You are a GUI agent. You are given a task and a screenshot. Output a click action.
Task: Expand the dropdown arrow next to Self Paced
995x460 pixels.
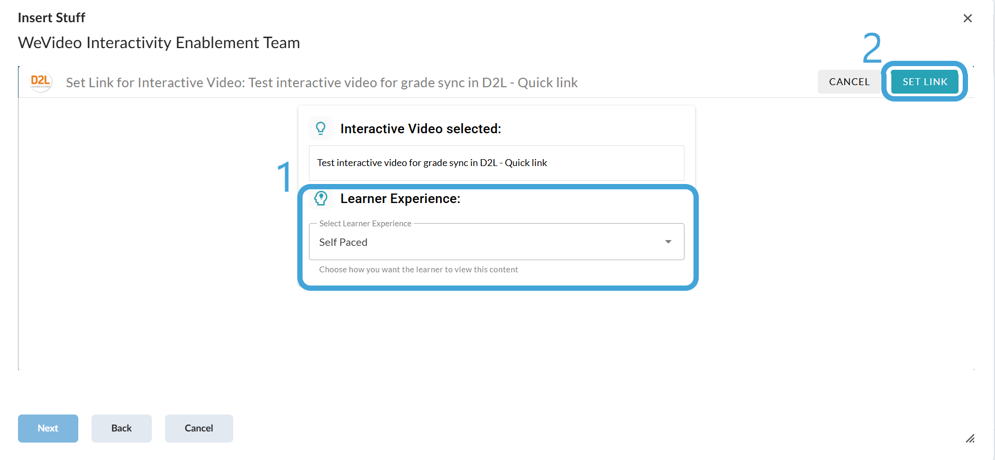(668, 242)
